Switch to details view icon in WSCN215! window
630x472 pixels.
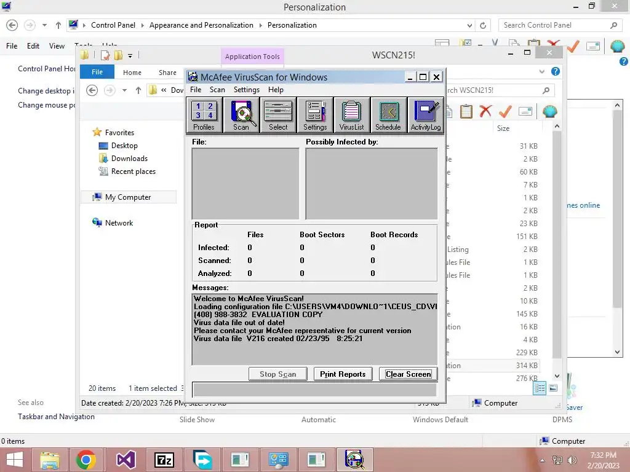[540, 388]
